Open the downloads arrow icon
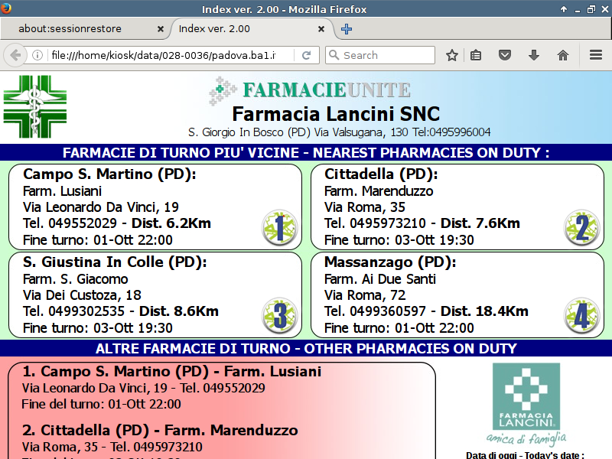Screen dimensions: 612x459 point(534,55)
